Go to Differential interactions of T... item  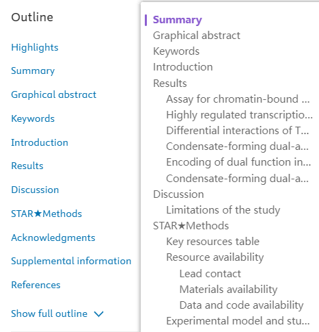click(x=238, y=131)
